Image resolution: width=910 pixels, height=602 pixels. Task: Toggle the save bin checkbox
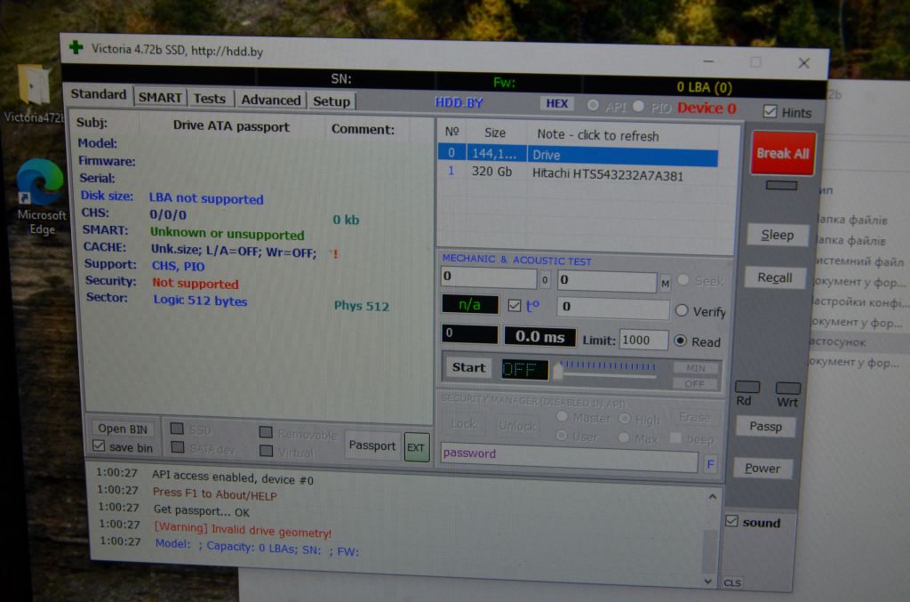(99, 445)
